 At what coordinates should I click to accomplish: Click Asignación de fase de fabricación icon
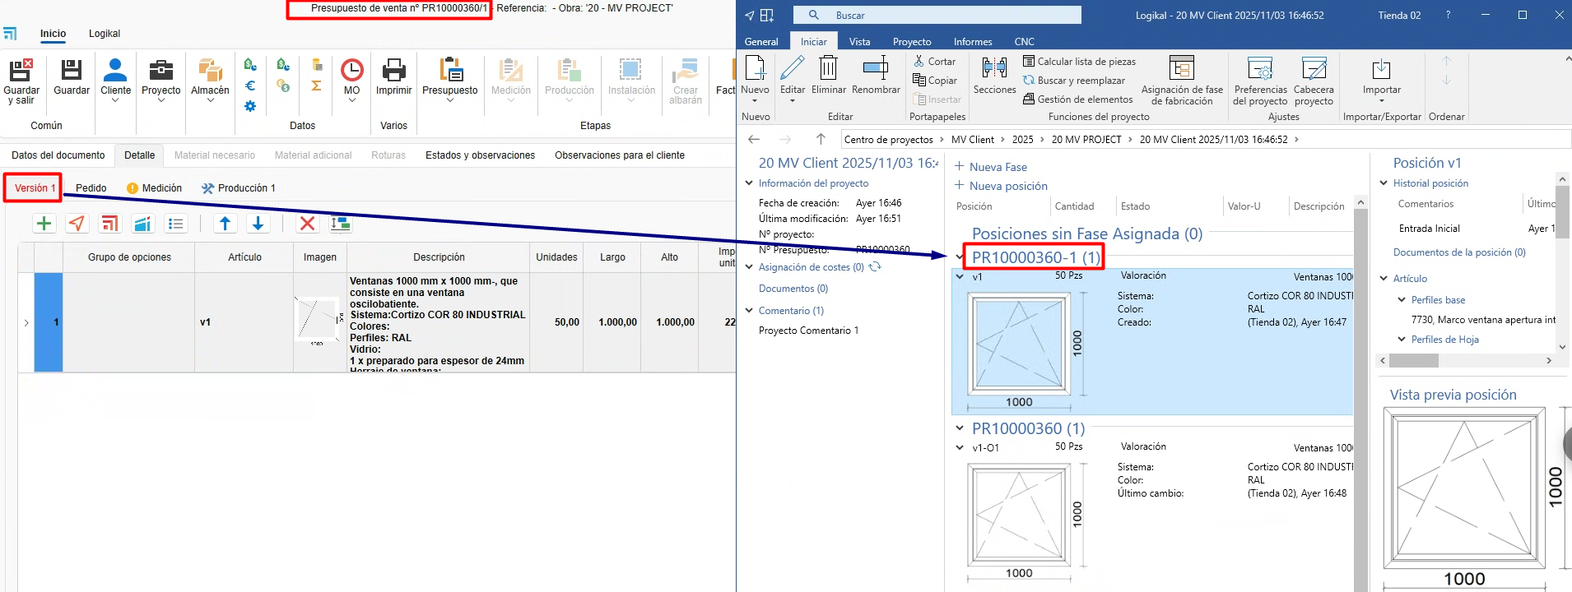pyautogui.click(x=1181, y=70)
